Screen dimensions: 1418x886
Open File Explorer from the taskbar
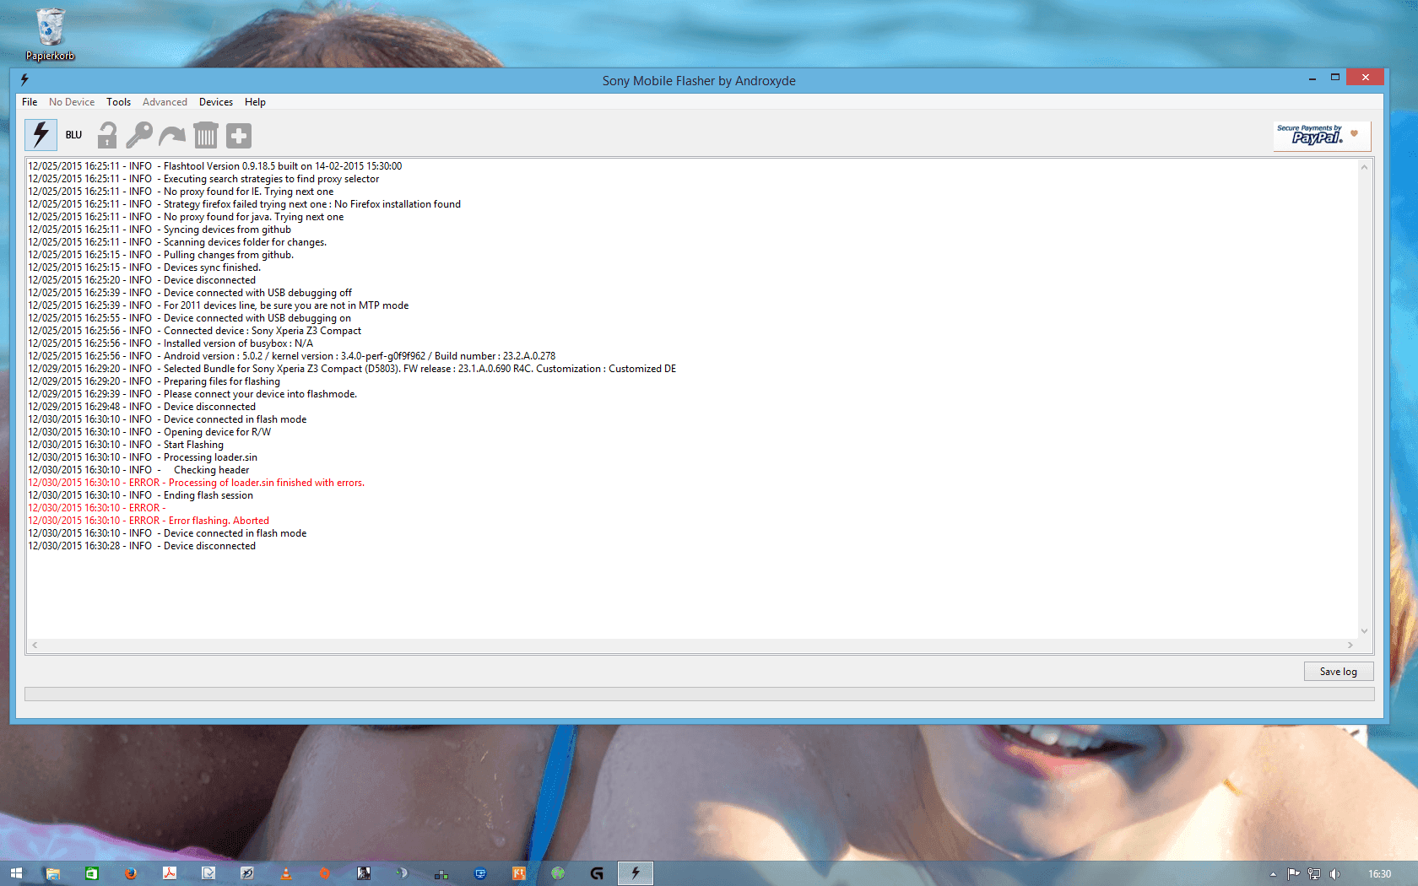click(x=52, y=873)
